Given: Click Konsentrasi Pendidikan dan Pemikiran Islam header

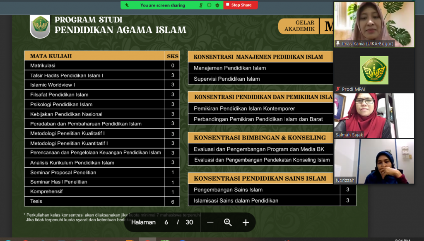Looking at the screenshot, I should point(261,97).
